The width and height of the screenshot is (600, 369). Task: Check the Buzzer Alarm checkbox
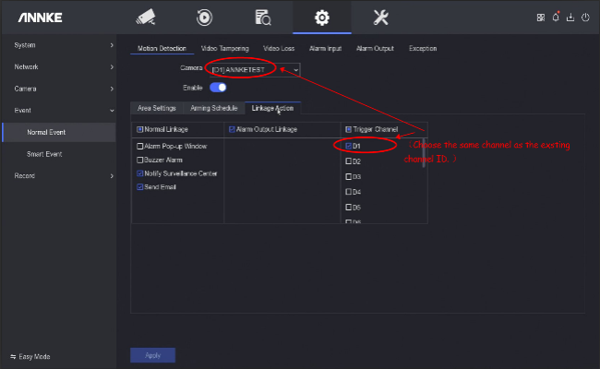[x=140, y=160]
